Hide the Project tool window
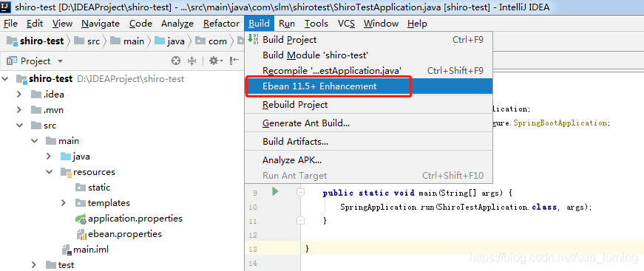 click(234, 61)
